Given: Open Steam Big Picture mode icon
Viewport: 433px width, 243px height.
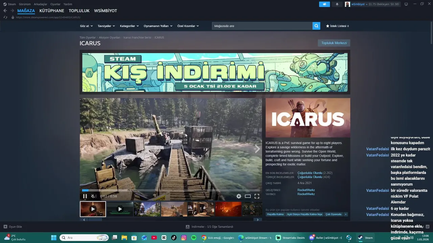Looking at the screenshot, I should (406, 4).
